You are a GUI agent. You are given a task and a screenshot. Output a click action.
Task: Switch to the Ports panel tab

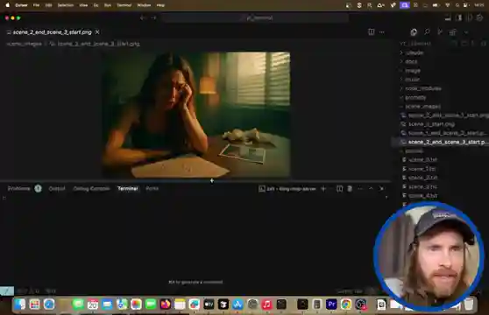[152, 188]
